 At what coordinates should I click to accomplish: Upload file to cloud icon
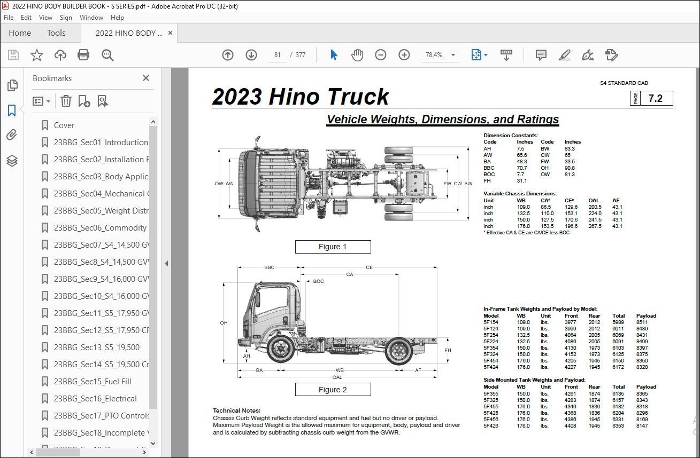click(x=60, y=55)
